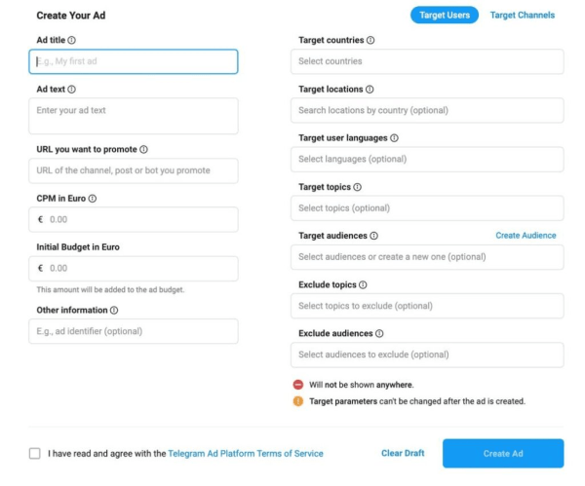Click the info icon beside Ad title
Image resolution: width=585 pixels, height=486 pixels.
(x=72, y=40)
